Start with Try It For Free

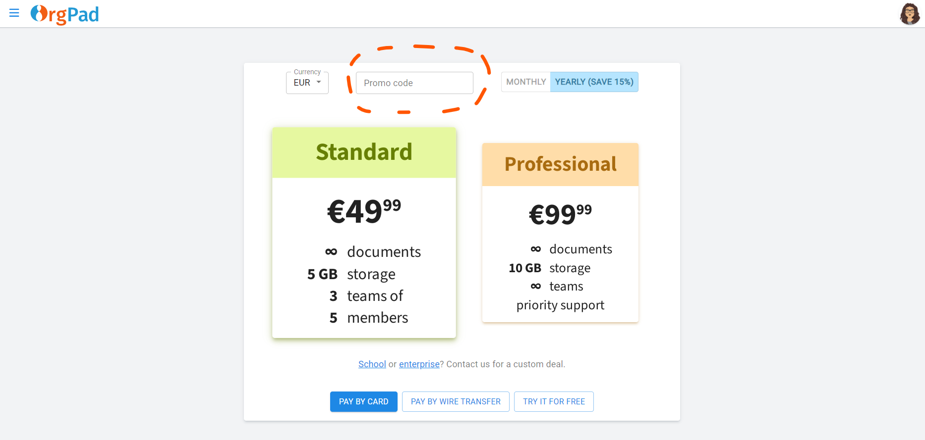(554, 402)
